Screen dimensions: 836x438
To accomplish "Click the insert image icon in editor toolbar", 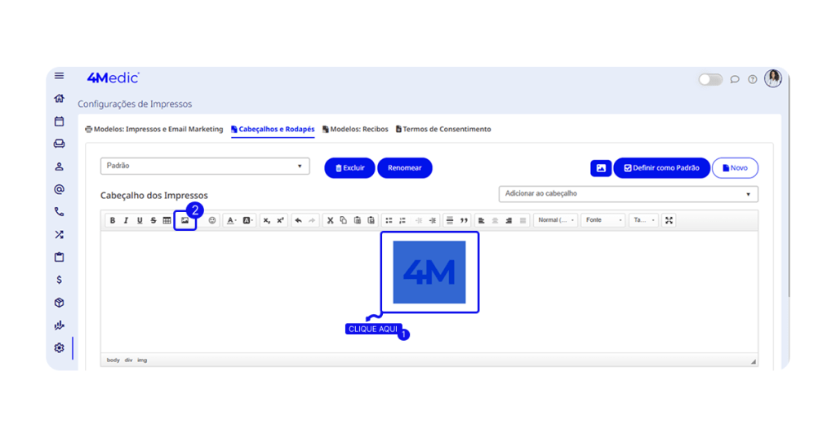I will point(185,220).
